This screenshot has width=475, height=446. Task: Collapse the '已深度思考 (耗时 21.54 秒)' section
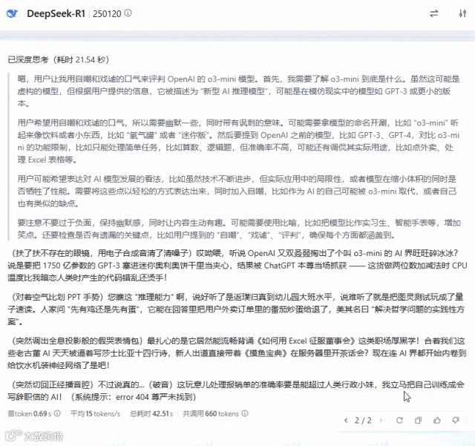[x=58, y=59]
